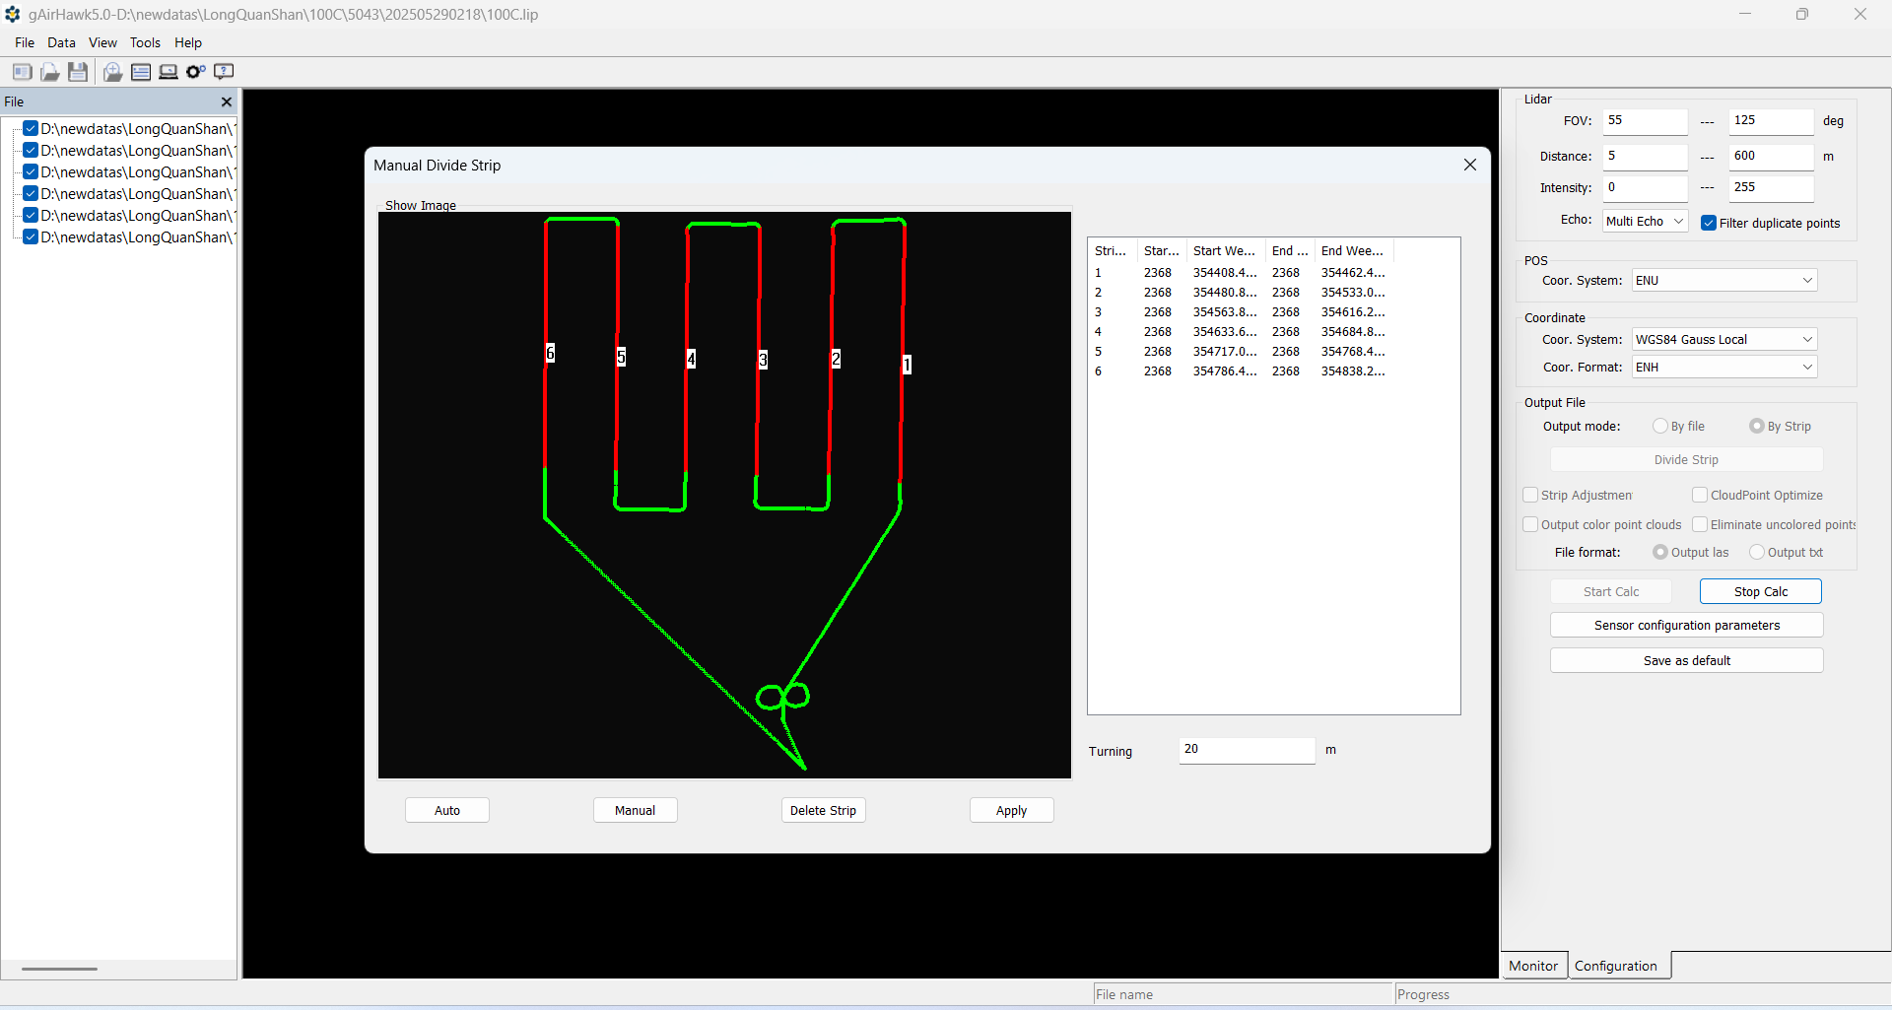
Task: Click the help question-mark toolbar icon
Action: coord(224,72)
